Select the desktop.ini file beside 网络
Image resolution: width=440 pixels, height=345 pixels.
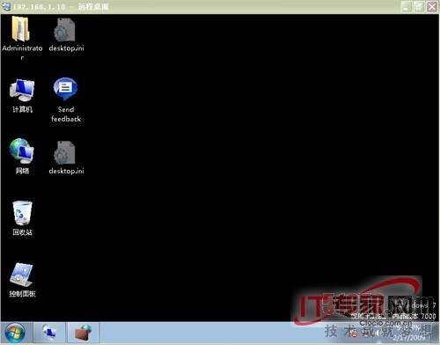click(x=65, y=152)
